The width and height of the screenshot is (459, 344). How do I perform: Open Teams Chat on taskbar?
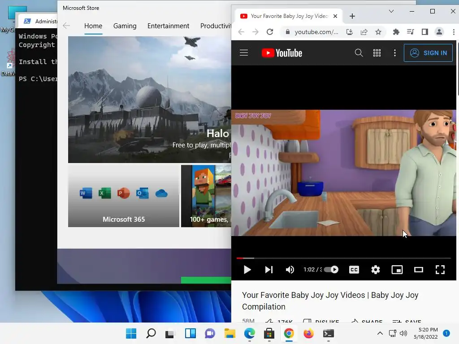[210, 333]
